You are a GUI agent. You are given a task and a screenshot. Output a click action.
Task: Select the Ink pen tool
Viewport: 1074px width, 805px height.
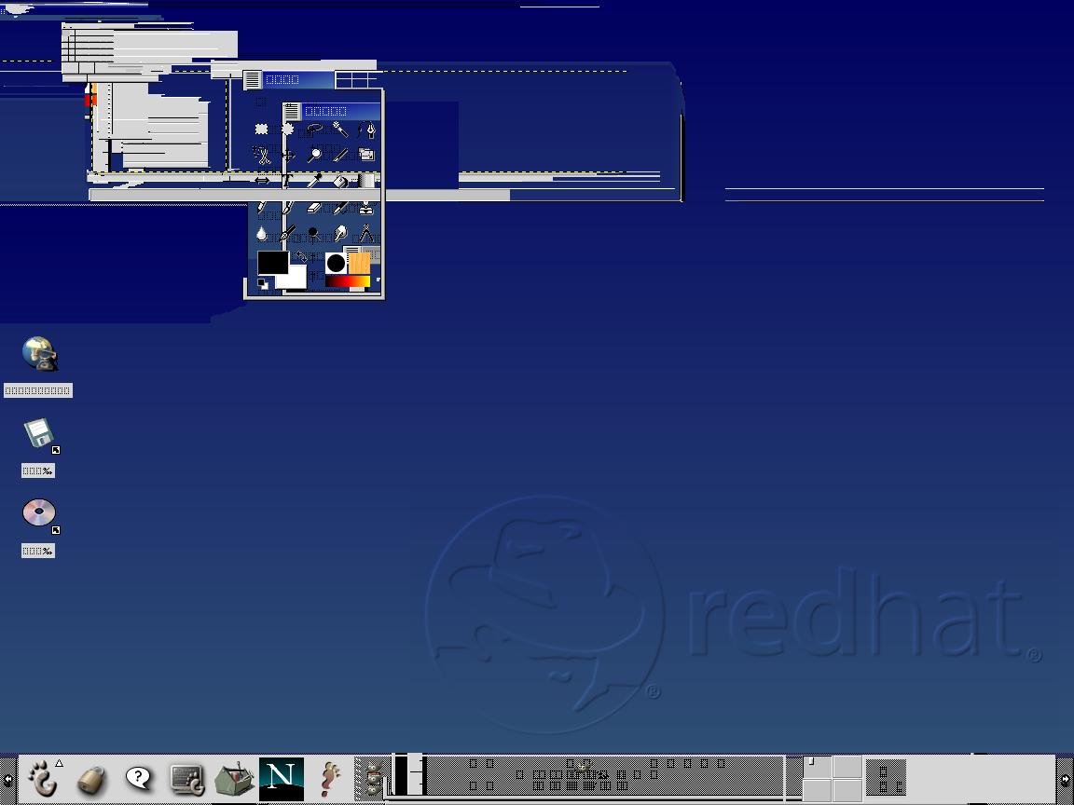pos(287,234)
